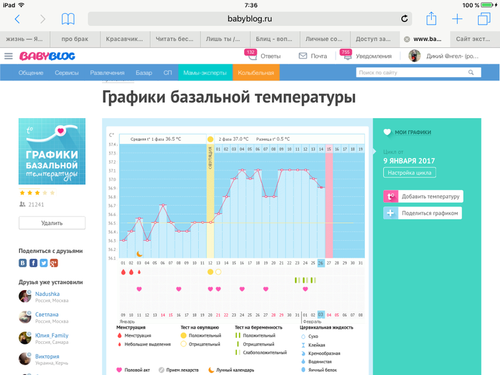Tap the Safari back arrow
Image resolution: width=500 pixels, height=375 pixels.
point(17,19)
